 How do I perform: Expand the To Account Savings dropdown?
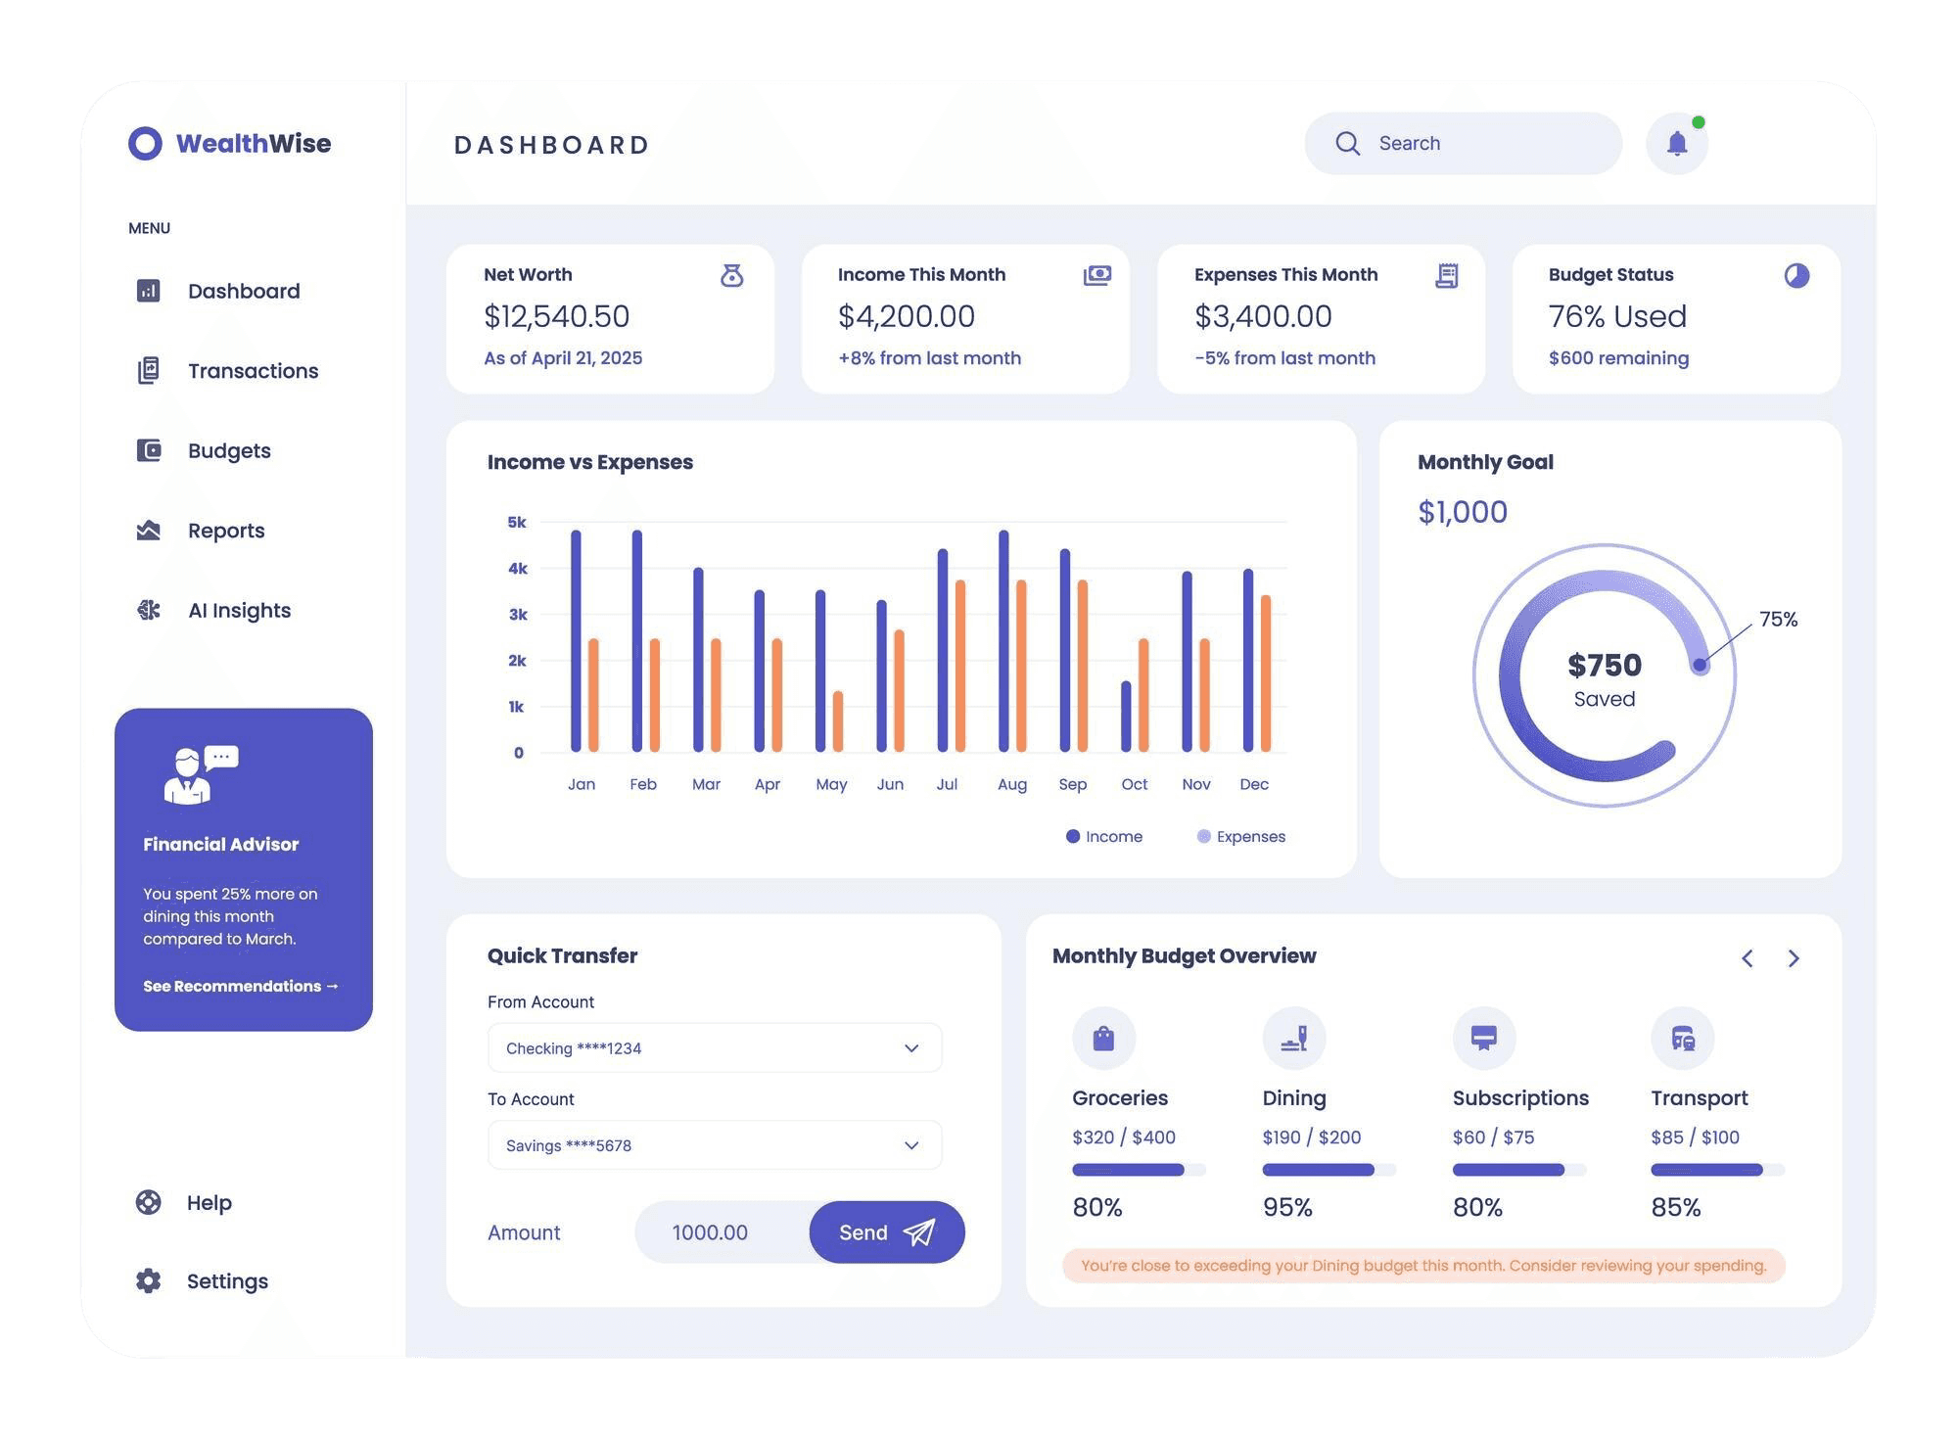[715, 1145]
